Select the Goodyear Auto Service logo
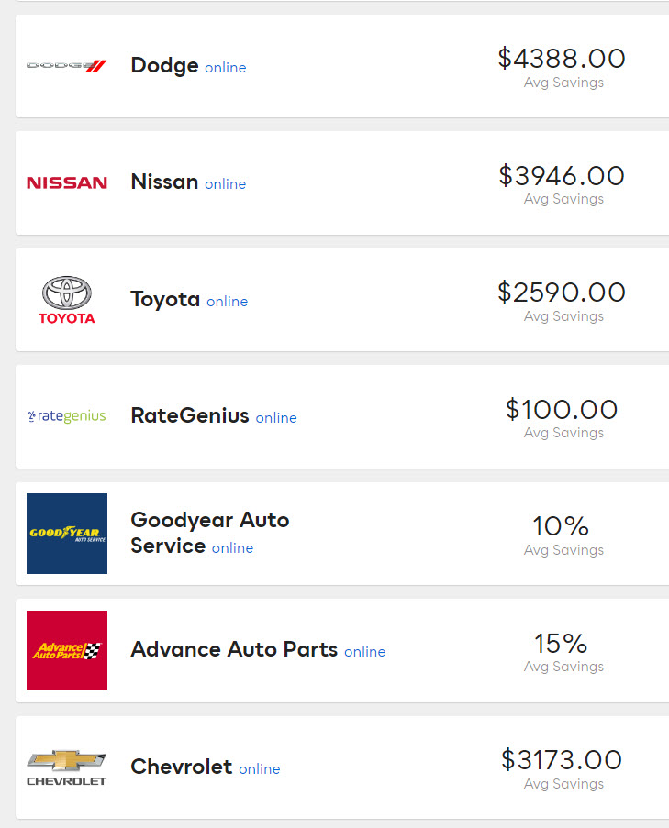669x828 pixels. (66, 534)
